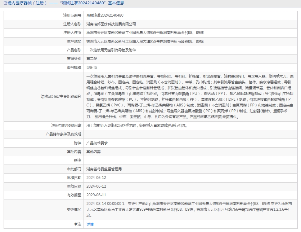Click the product name 一次性使用无菌引流导管及附件
This screenshot has width=301, height=232.
[111, 50]
